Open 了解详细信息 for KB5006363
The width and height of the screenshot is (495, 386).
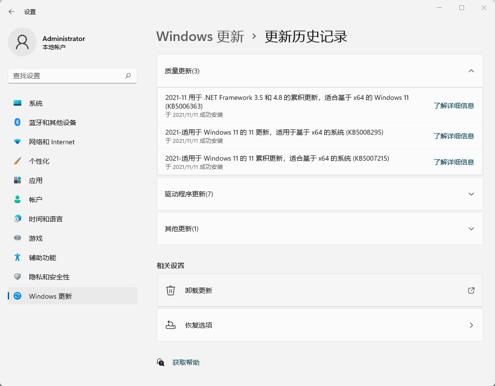[x=453, y=106]
